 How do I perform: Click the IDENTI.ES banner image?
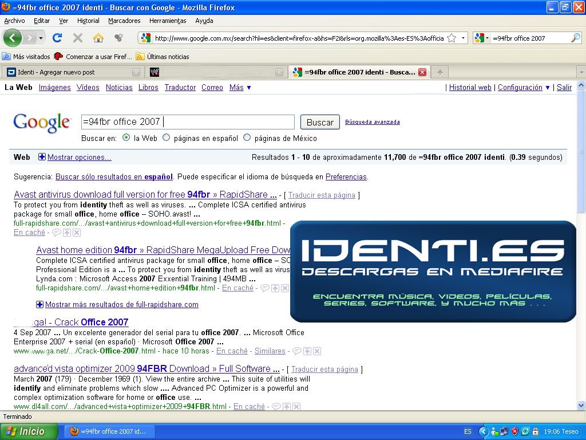pos(433,271)
